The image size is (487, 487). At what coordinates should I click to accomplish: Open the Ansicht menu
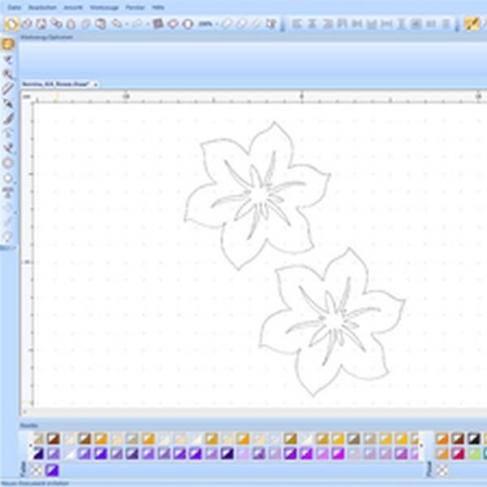[73, 7]
